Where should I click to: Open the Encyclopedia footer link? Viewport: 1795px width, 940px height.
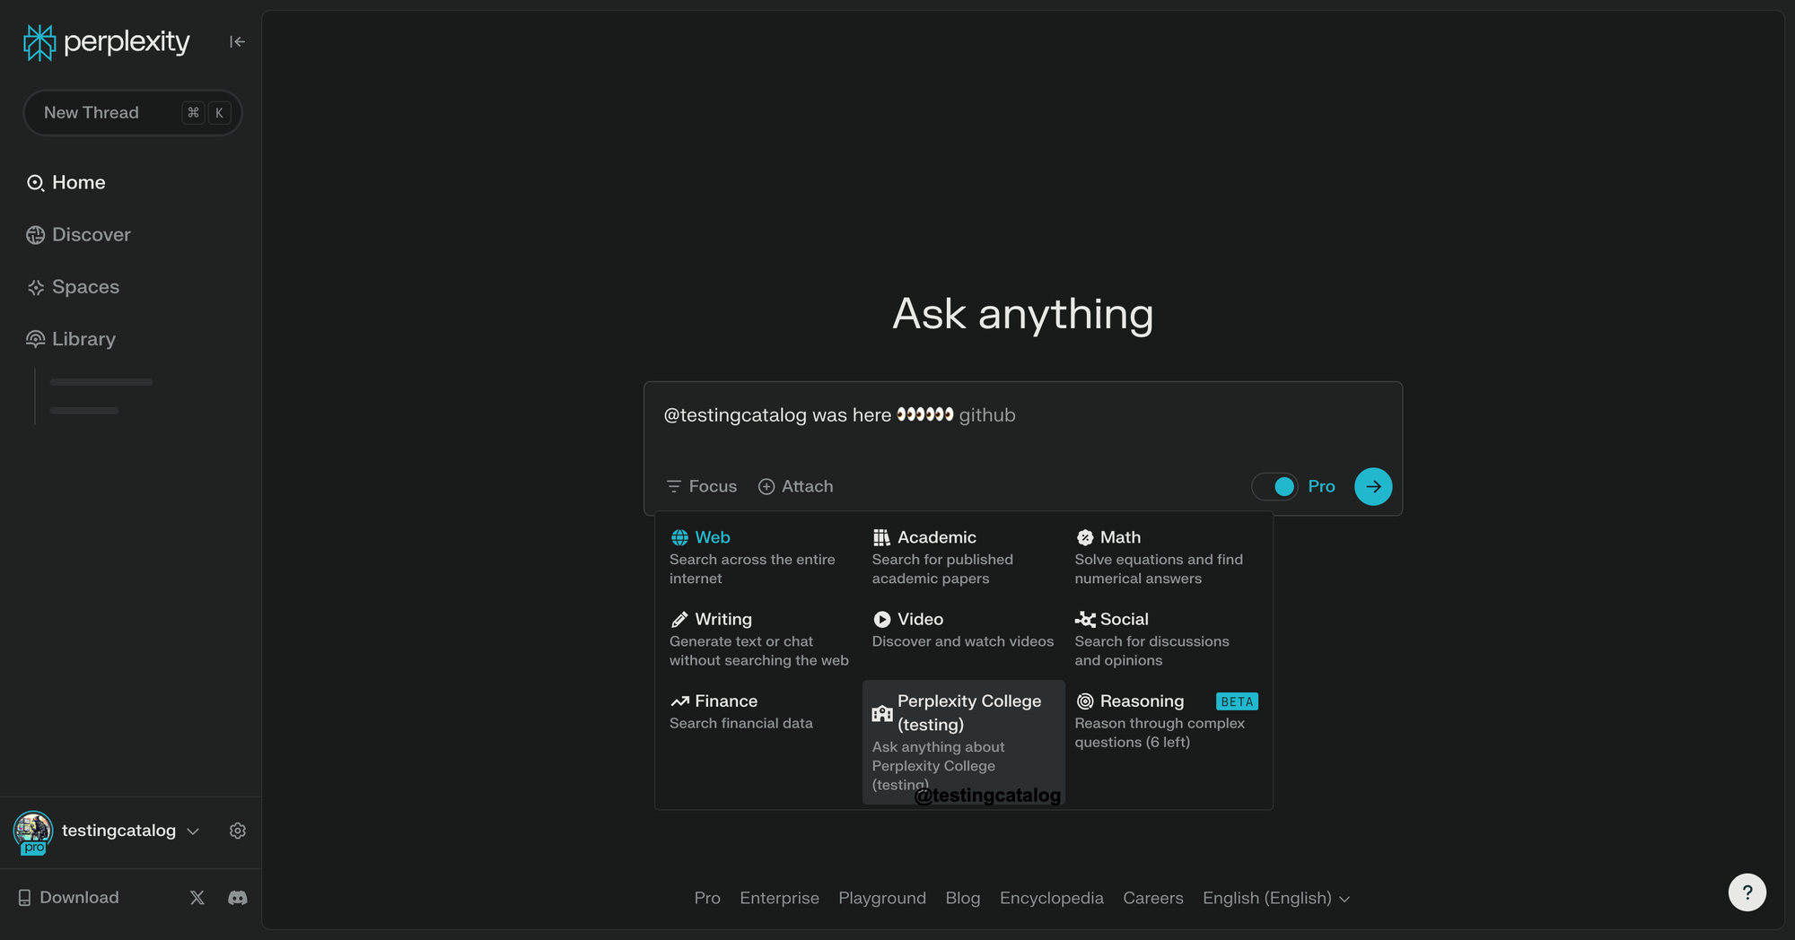click(1052, 898)
